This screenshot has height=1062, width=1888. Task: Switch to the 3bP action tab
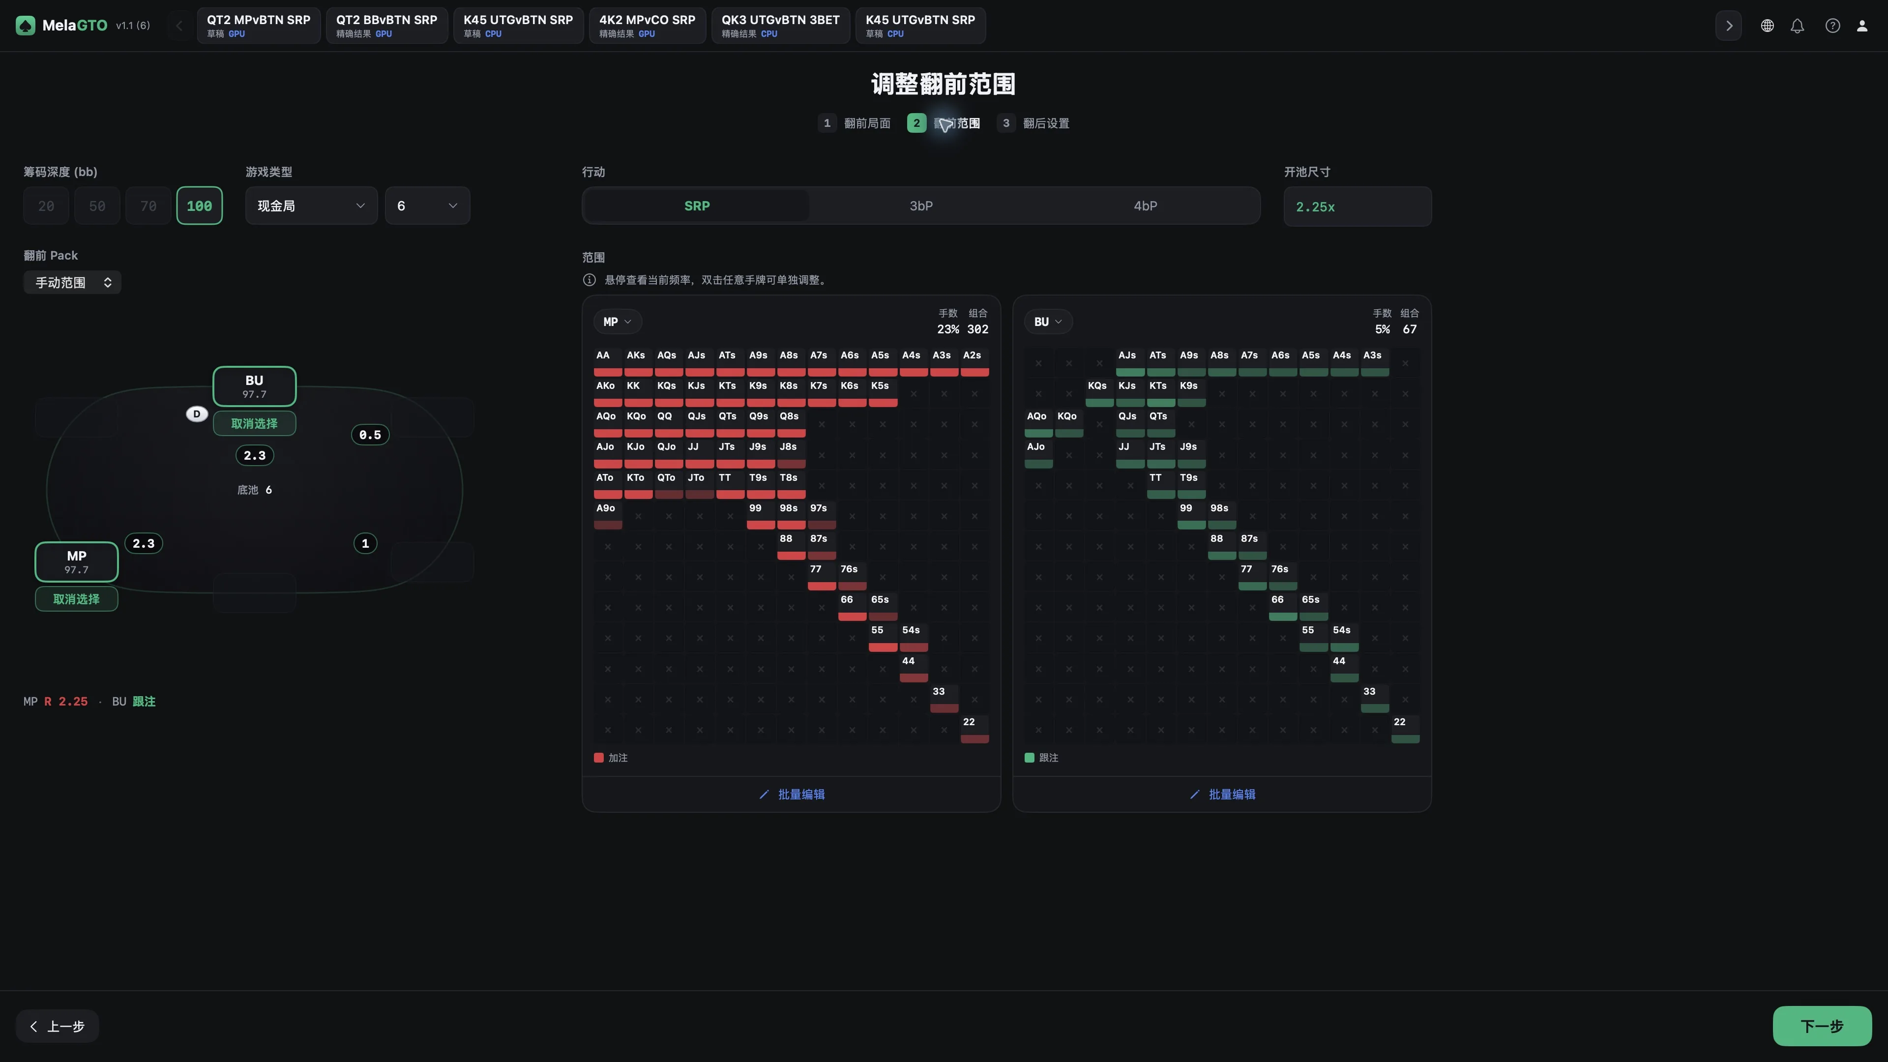[921, 206]
